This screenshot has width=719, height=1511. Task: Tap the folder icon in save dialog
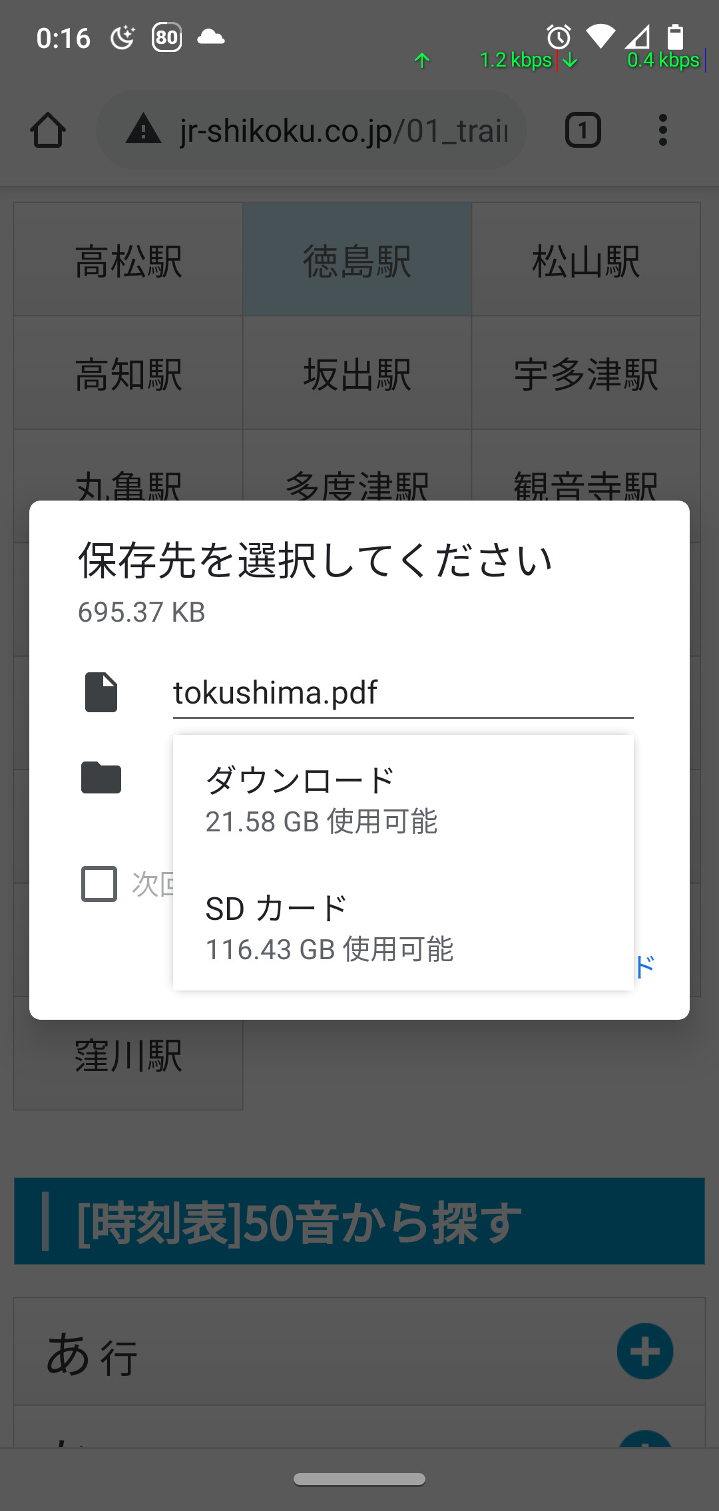click(101, 777)
